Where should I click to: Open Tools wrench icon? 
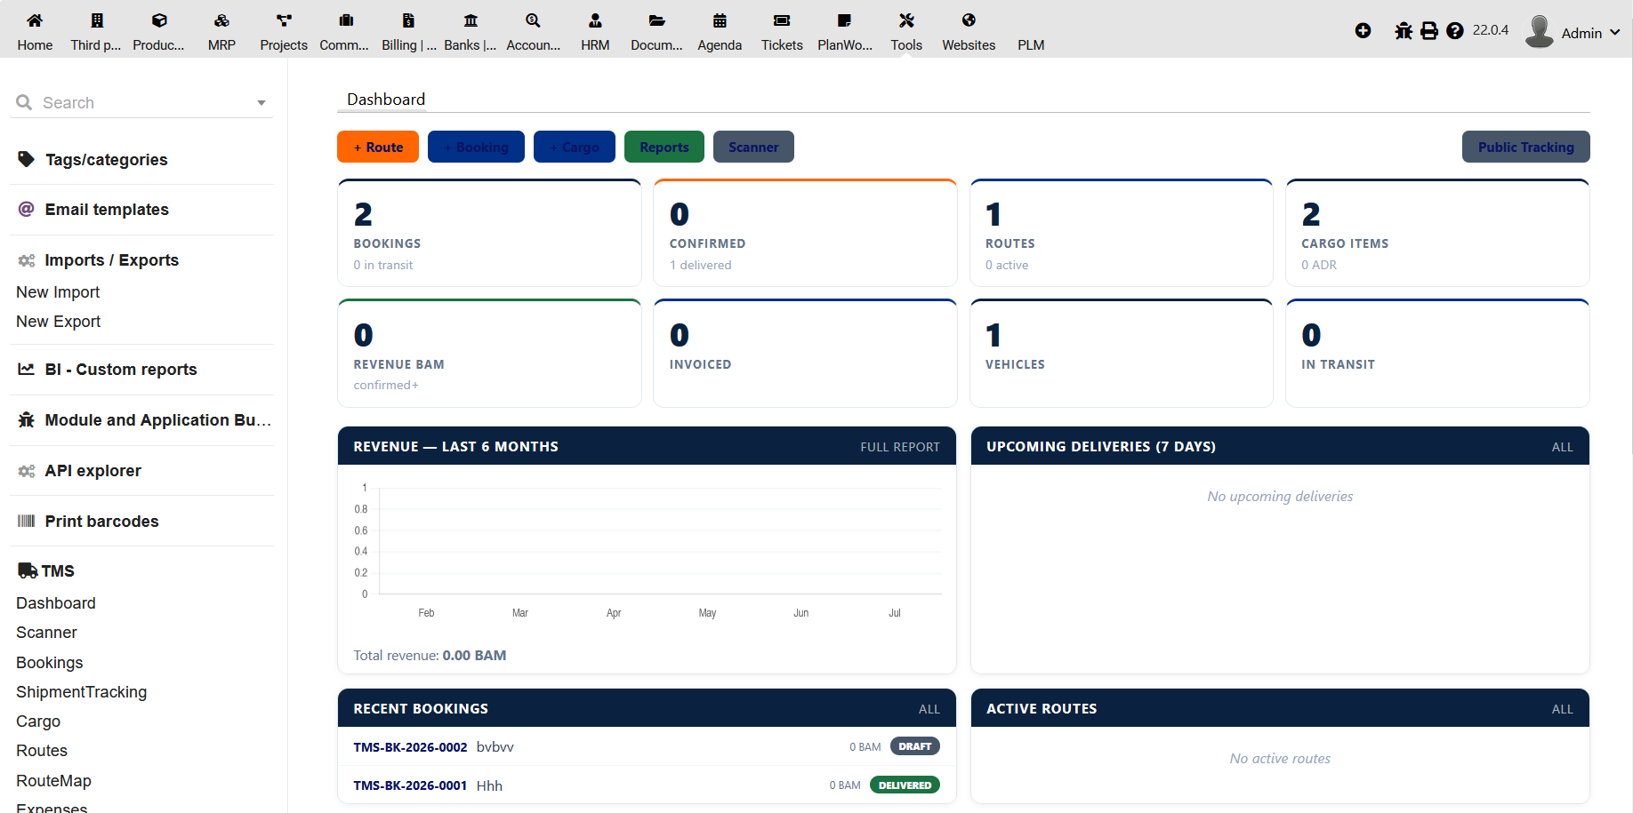(906, 20)
